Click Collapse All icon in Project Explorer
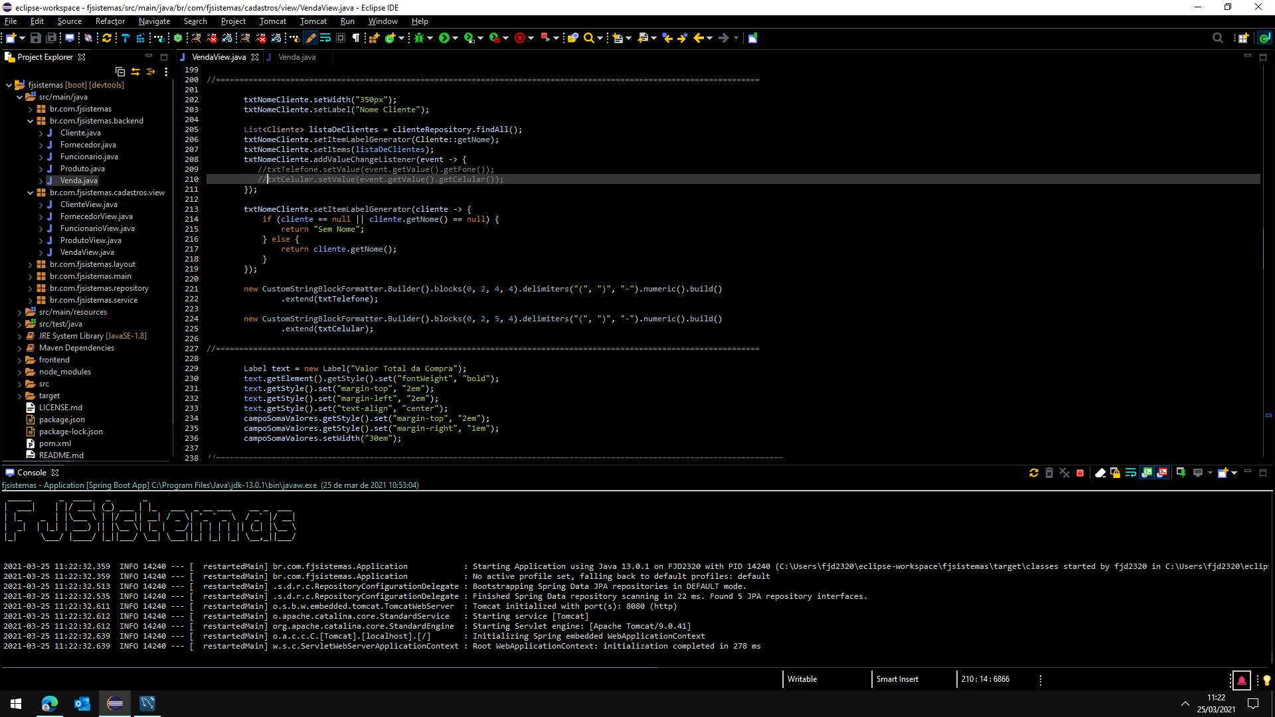 [x=120, y=72]
